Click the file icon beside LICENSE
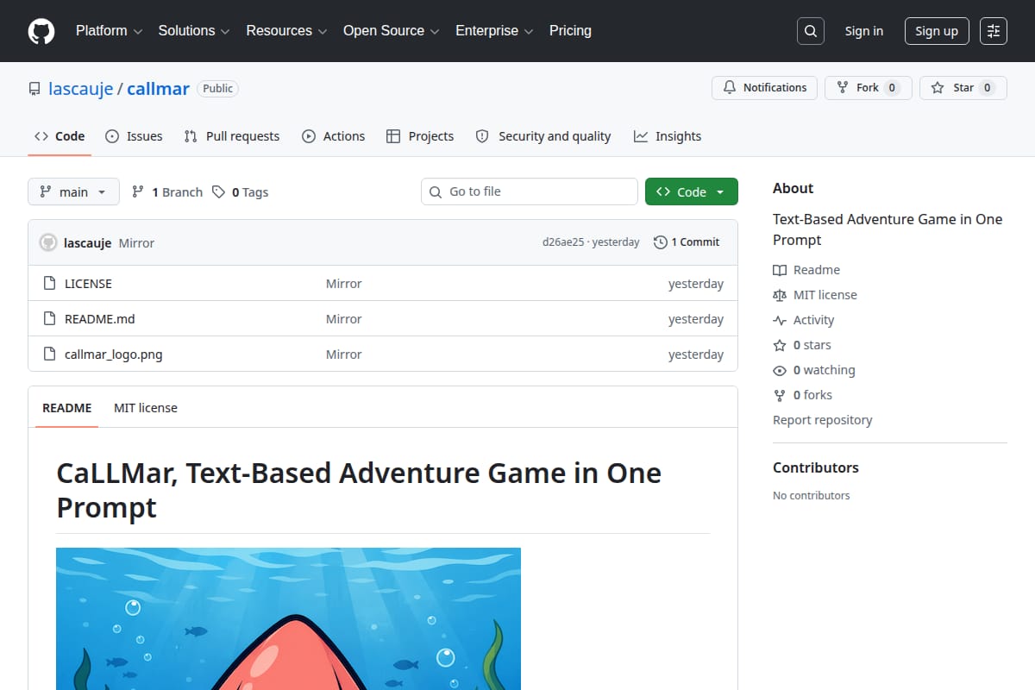This screenshot has width=1035, height=690. [49, 284]
